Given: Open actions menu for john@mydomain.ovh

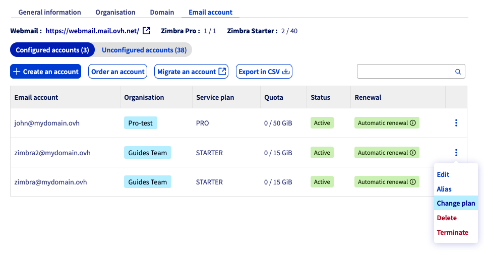Looking at the screenshot, I should (456, 123).
